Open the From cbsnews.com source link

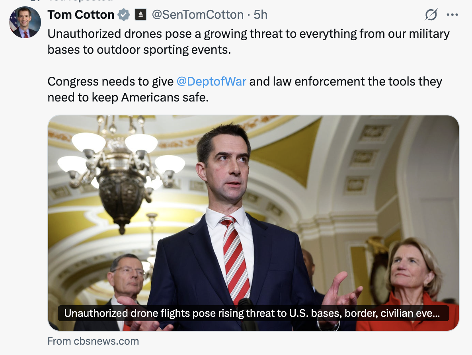[93, 341]
